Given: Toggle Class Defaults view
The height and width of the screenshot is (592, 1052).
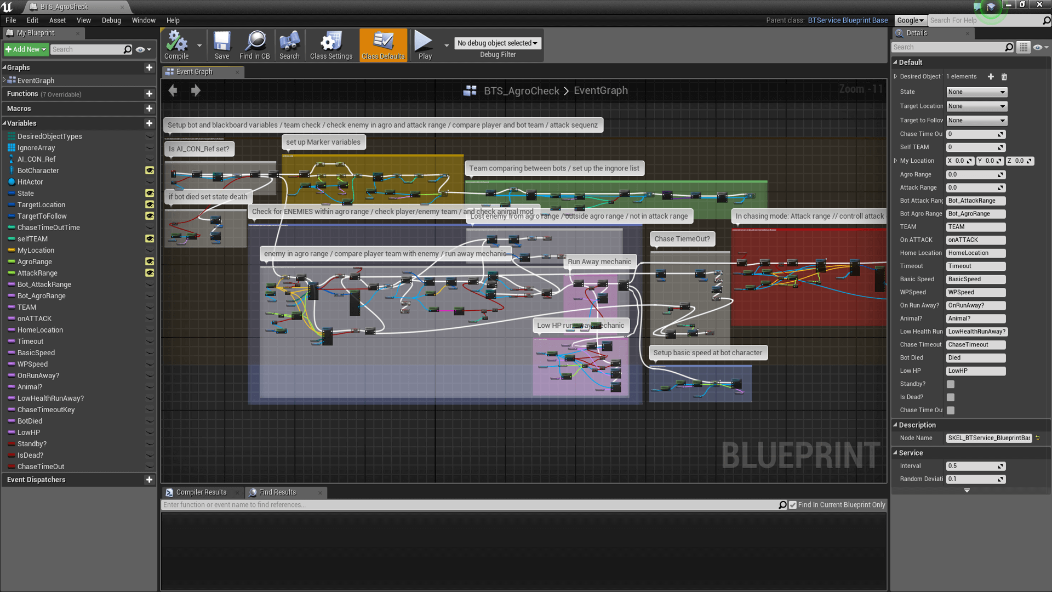Looking at the screenshot, I should (383, 45).
